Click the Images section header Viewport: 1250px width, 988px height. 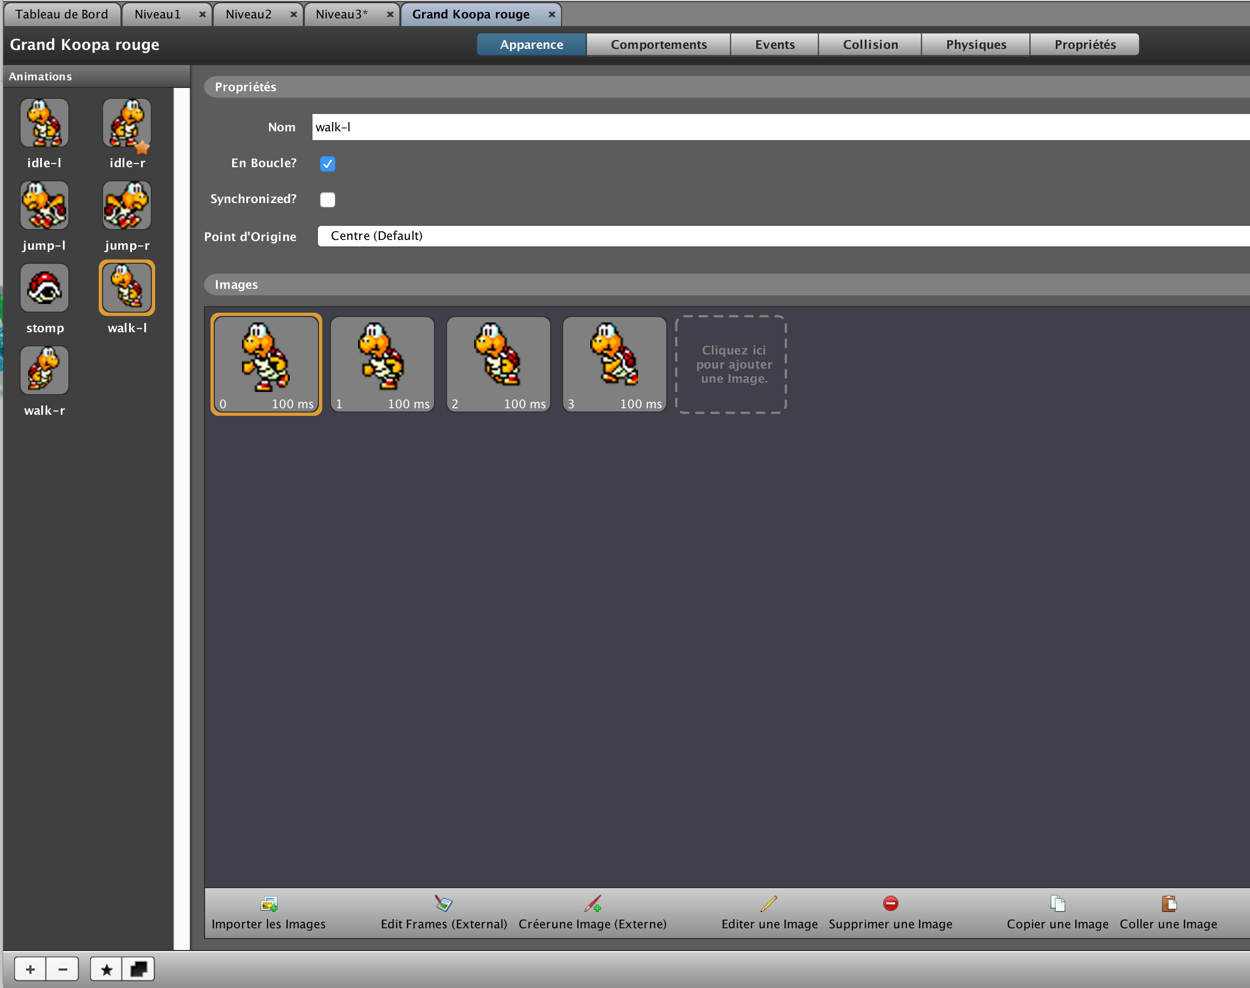727,284
